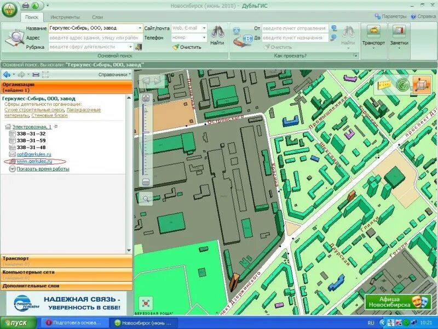The height and width of the screenshot is (329, 438).
Task: Click the map center-on-object icon
Action: point(146,303)
